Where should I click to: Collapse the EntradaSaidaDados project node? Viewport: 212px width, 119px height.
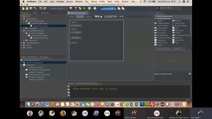[x=22, y=31]
